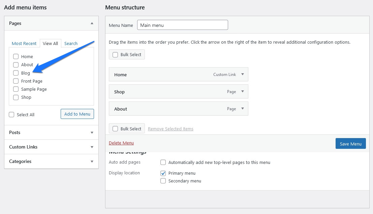
Task: Select the Front Page checkbox
Action: [16, 81]
